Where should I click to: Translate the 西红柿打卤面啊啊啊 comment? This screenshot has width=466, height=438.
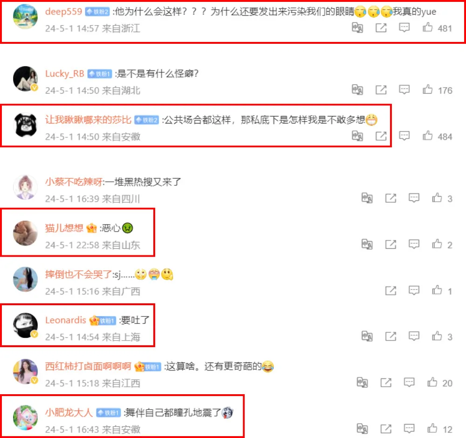click(x=362, y=383)
